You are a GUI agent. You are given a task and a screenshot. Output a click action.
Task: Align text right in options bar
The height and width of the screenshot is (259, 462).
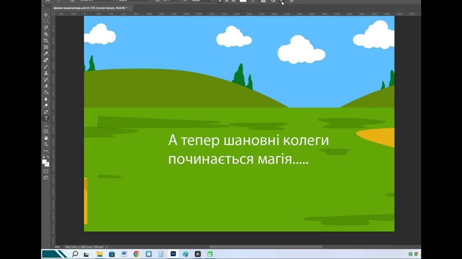point(233,1)
